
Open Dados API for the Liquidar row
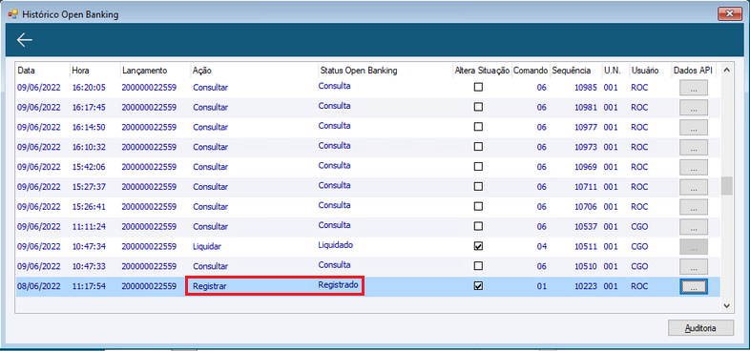point(694,247)
